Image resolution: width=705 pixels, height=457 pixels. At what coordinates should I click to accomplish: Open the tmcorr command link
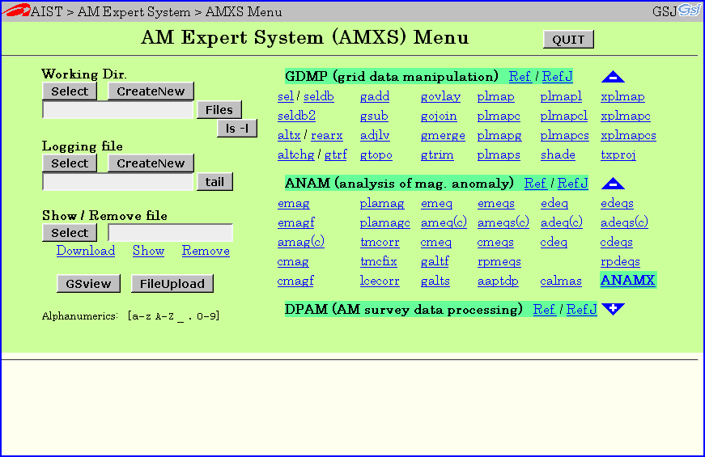(380, 242)
